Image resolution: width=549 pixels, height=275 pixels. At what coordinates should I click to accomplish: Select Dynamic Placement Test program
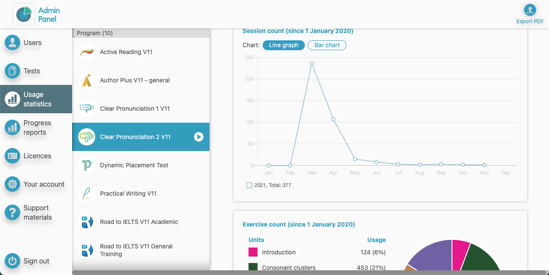coord(141,165)
